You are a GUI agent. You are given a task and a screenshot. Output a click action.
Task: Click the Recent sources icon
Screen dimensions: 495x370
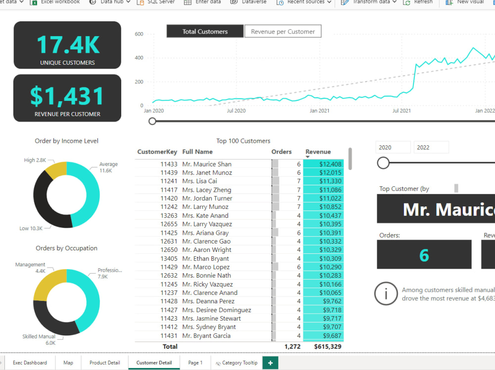tap(280, 2)
